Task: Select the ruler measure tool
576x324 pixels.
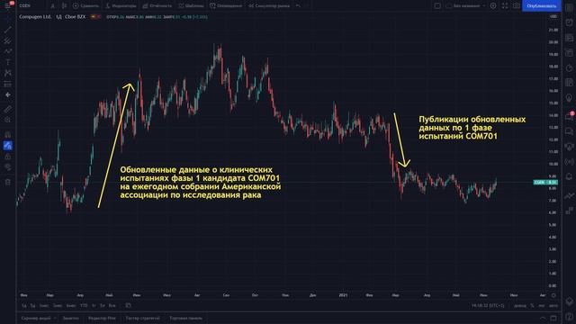Action: pyautogui.click(x=8, y=109)
